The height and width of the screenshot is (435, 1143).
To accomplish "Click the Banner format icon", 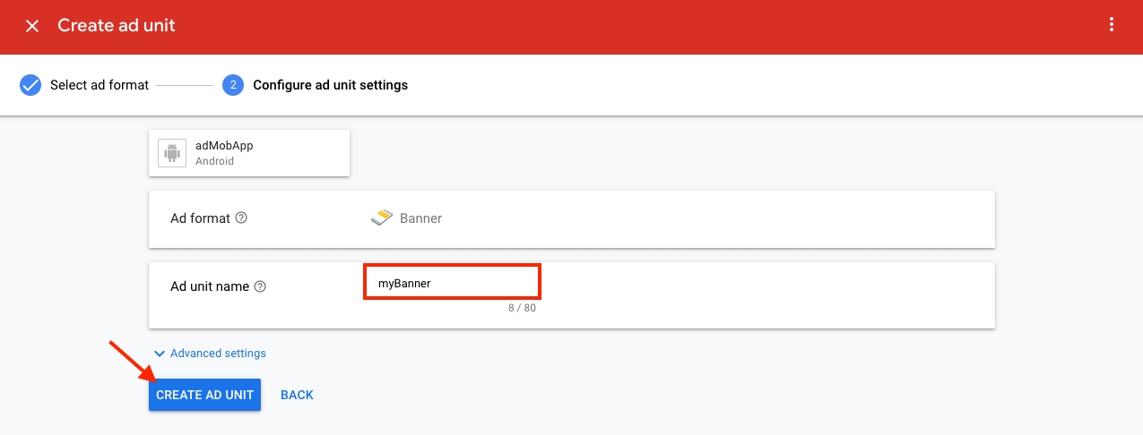I will [382, 217].
